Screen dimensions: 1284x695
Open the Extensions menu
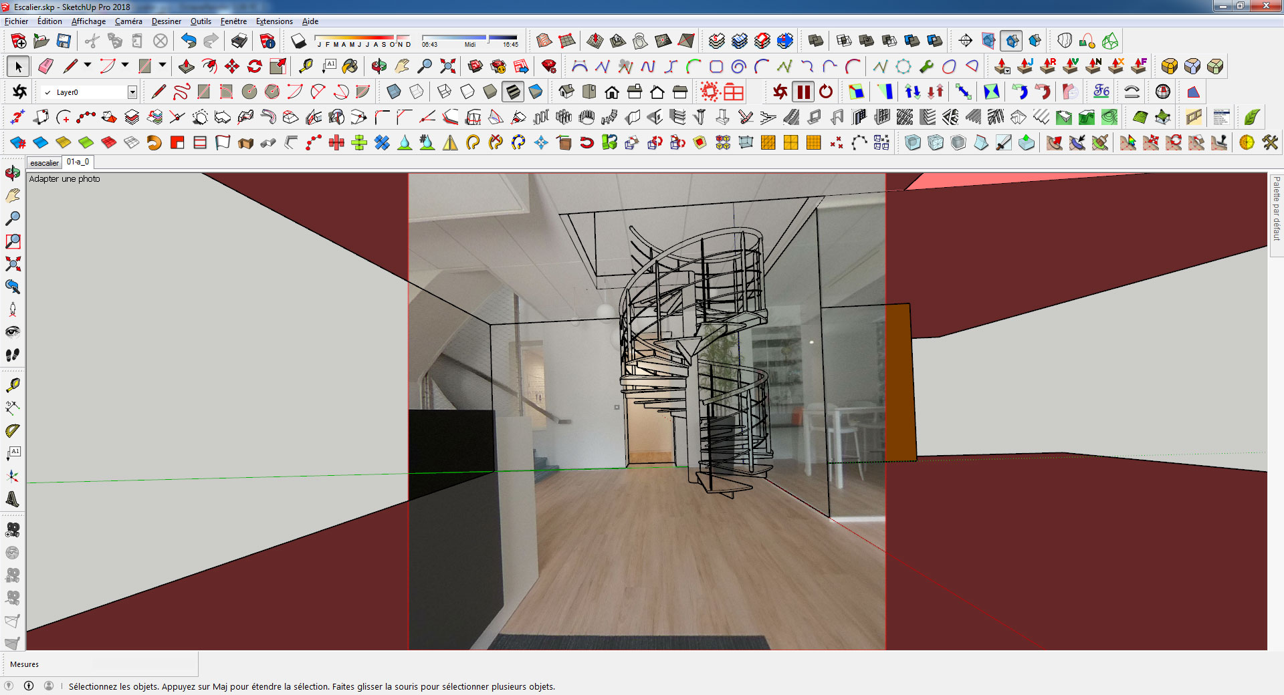coord(274,21)
